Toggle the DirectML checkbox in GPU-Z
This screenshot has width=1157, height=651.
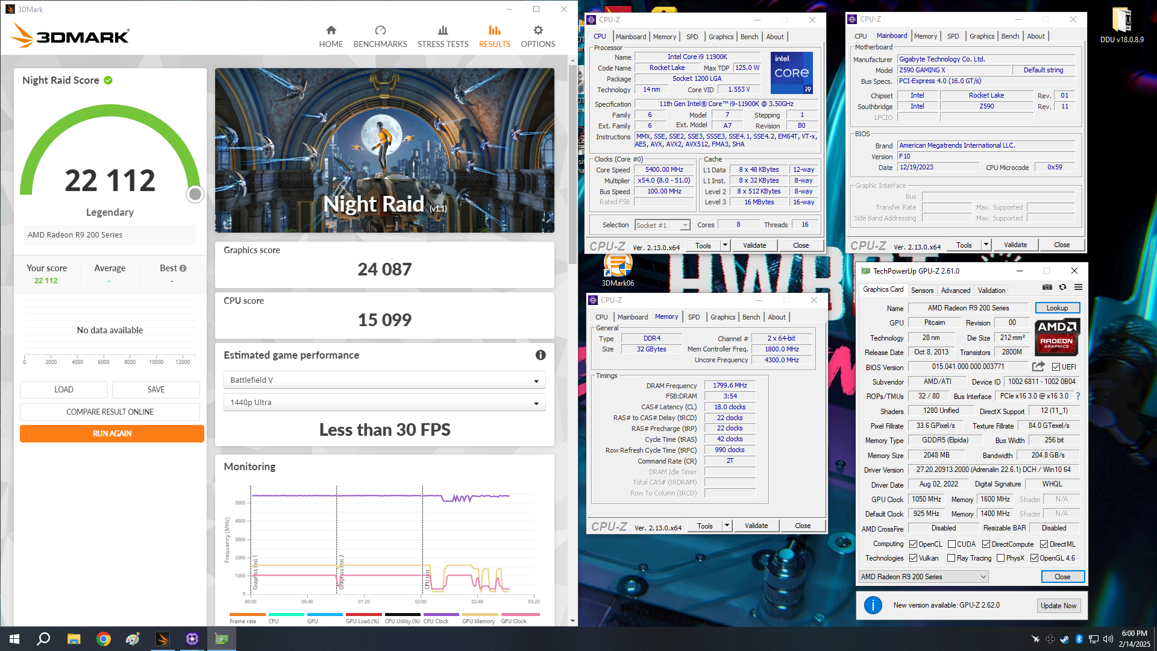[1044, 544]
